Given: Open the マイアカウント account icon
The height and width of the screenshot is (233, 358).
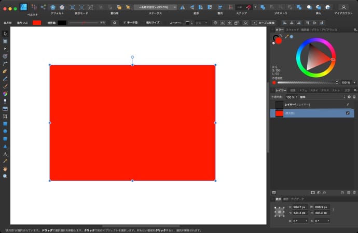Looking at the screenshot, I should (x=343, y=7).
